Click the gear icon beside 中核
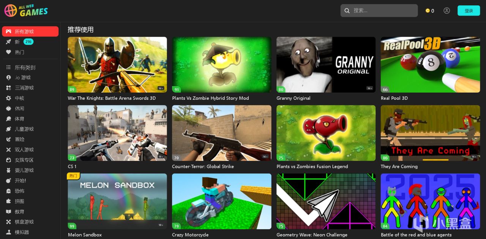The height and width of the screenshot is (239, 486). (x=8, y=98)
